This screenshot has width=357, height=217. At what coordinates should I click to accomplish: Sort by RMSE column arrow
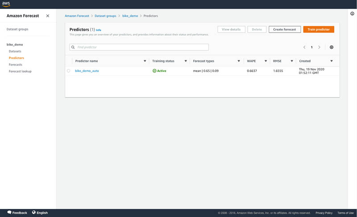292,61
